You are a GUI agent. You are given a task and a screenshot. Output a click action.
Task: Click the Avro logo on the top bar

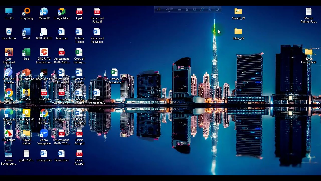coord(158,9)
